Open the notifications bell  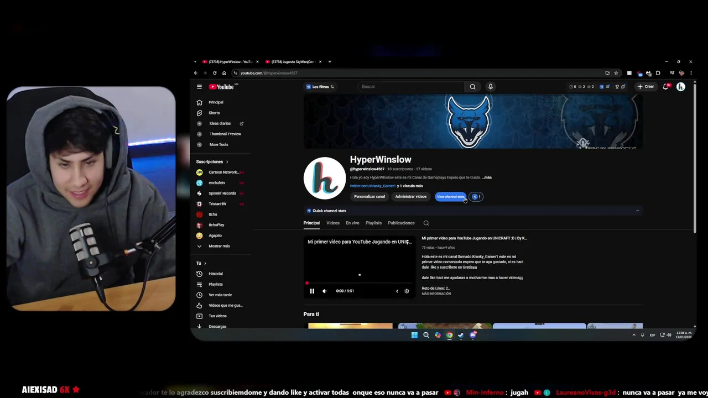tap(666, 87)
